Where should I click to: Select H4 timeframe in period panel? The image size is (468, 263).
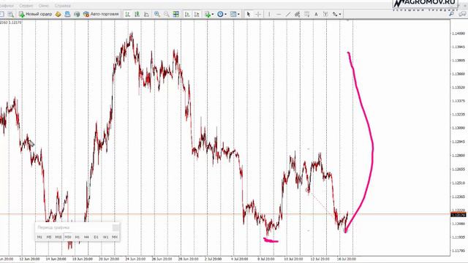tap(86, 237)
